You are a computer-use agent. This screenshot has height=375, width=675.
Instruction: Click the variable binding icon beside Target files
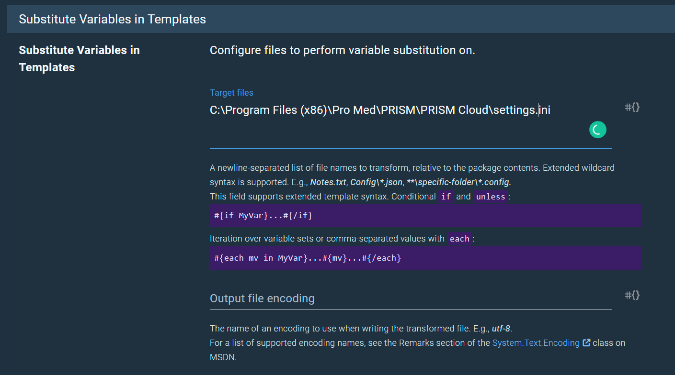(632, 107)
